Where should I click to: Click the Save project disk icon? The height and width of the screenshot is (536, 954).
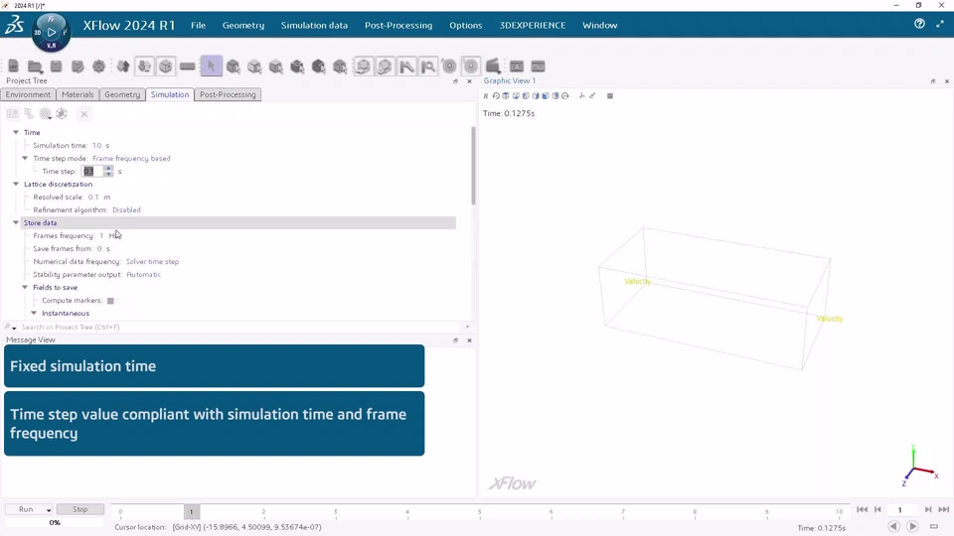56,67
